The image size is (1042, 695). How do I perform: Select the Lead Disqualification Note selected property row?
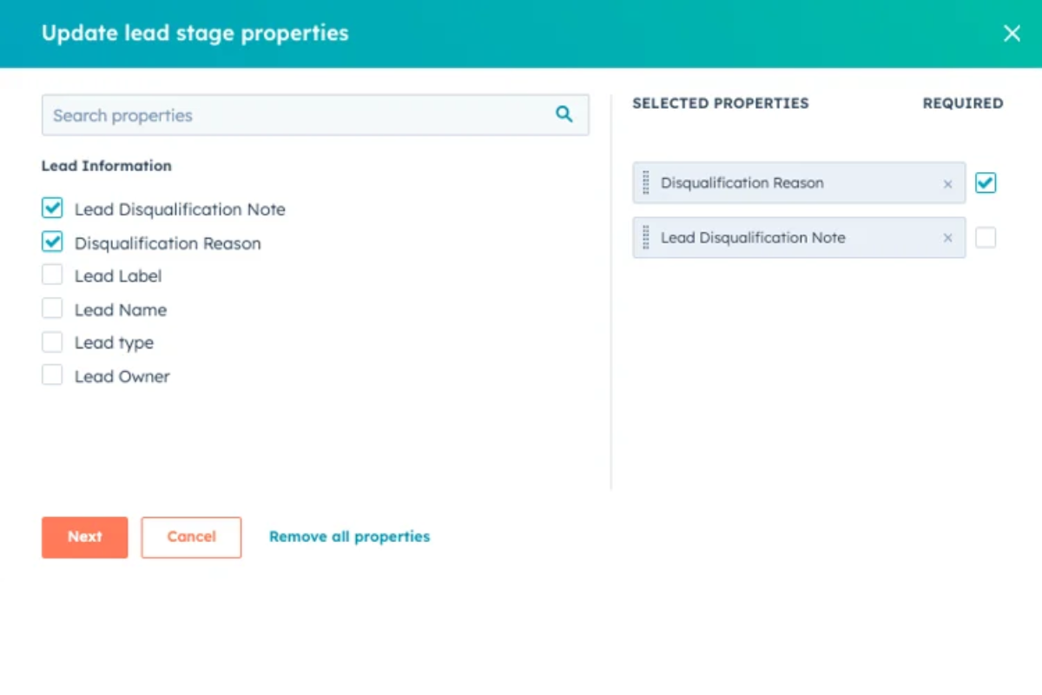pyautogui.click(x=781, y=238)
